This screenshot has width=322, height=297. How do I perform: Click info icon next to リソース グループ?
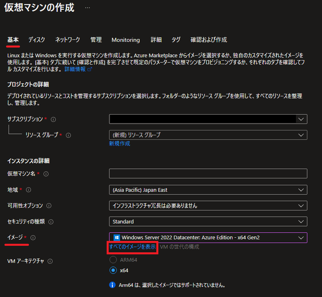pos(68,135)
